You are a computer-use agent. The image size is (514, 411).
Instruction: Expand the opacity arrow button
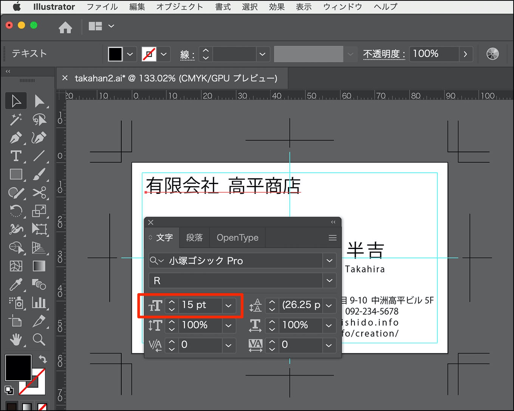pyautogui.click(x=466, y=54)
